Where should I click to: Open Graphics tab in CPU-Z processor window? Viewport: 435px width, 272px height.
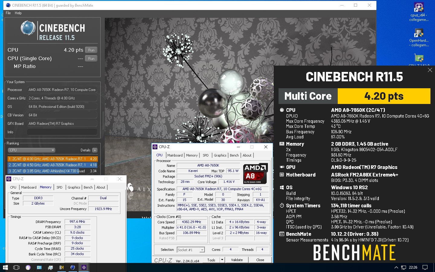220,155
